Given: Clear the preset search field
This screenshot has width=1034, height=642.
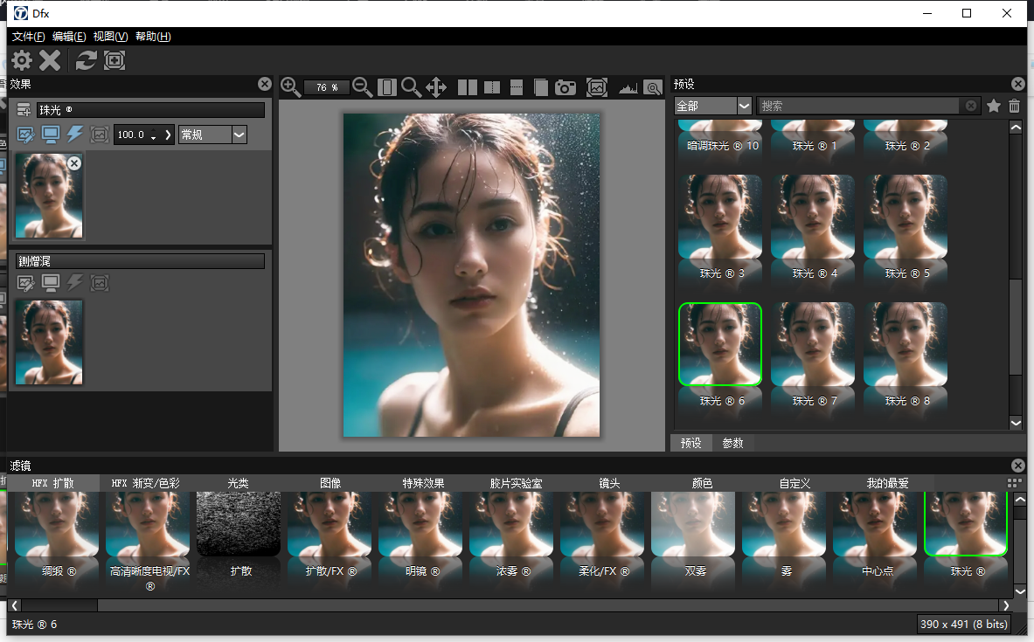Looking at the screenshot, I should (971, 106).
